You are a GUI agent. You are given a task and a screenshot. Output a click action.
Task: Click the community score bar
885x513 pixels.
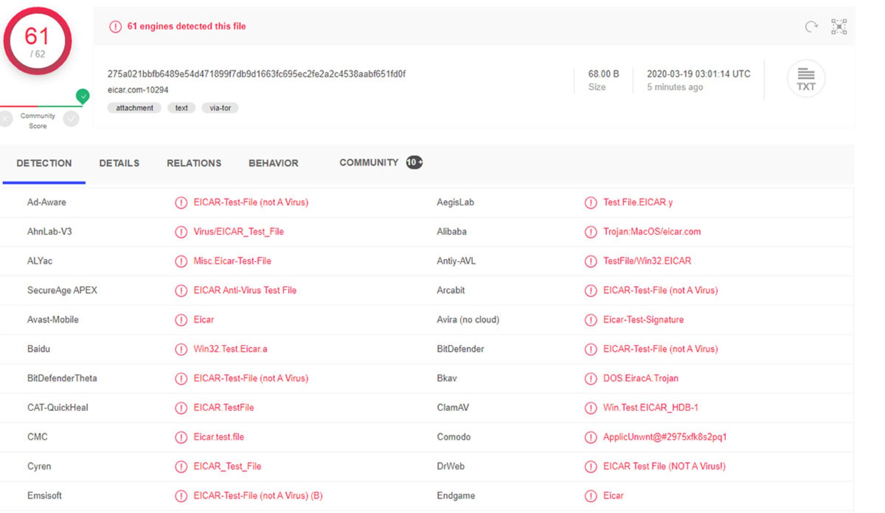(x=41, y=106)
